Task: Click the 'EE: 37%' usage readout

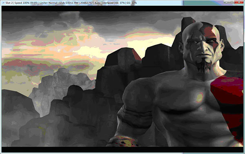Action: pyautogui.click(x=120, y=3)
